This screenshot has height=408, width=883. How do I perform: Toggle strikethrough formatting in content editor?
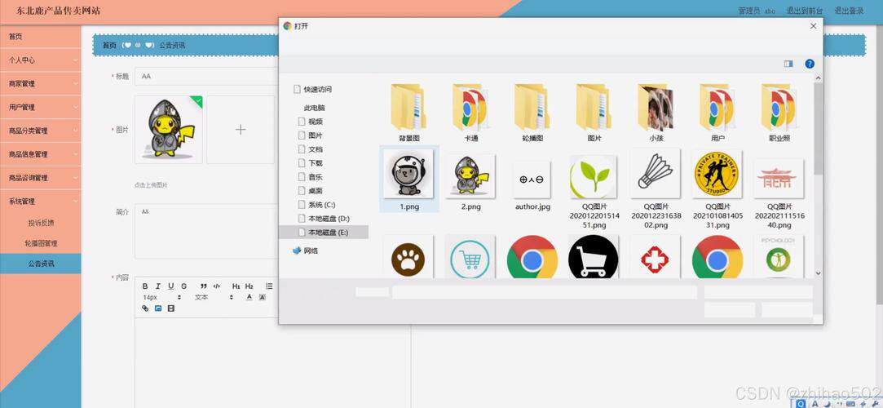tap(183, 286)
